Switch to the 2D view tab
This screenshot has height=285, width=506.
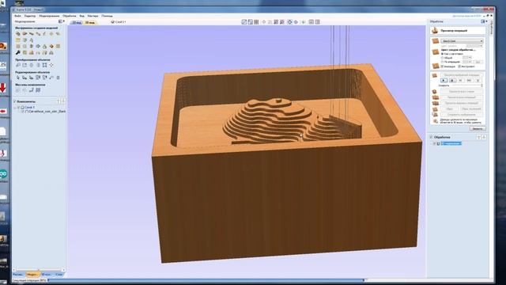pos(77,23)
